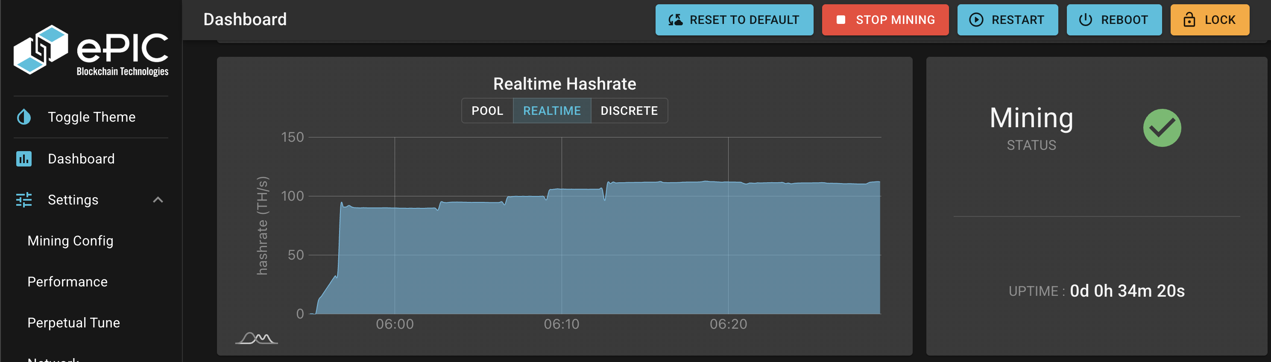Click the Settings sliders icon
This screenshot has width=1271, height=362.
coord(23,200)
